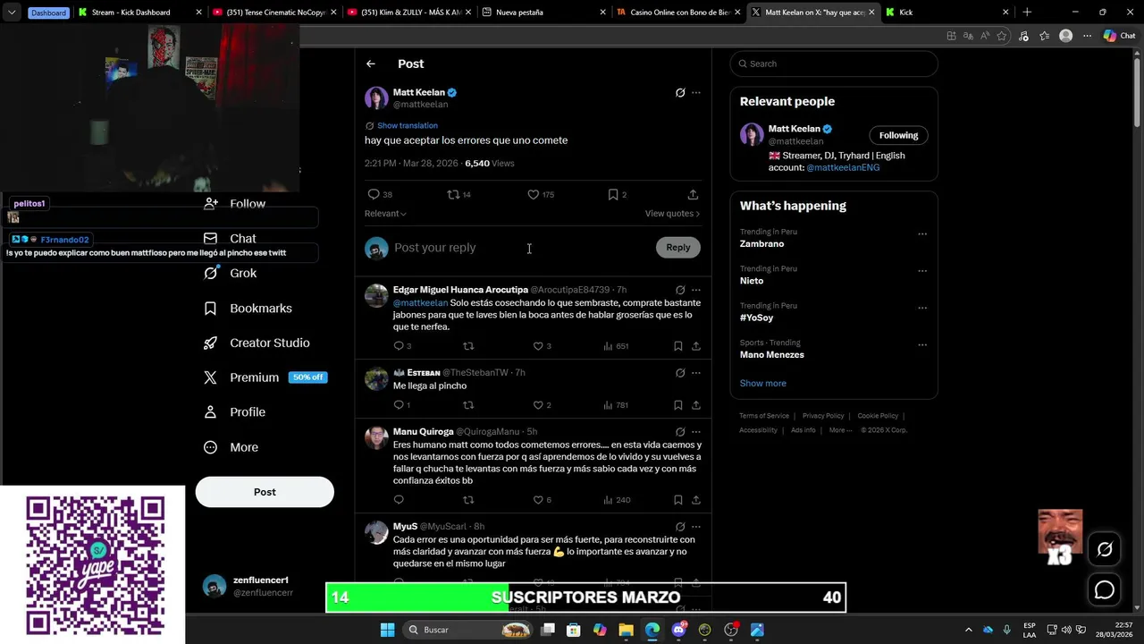Add page to favorites star icon

pyautogui.click(x=1002, y=36)
